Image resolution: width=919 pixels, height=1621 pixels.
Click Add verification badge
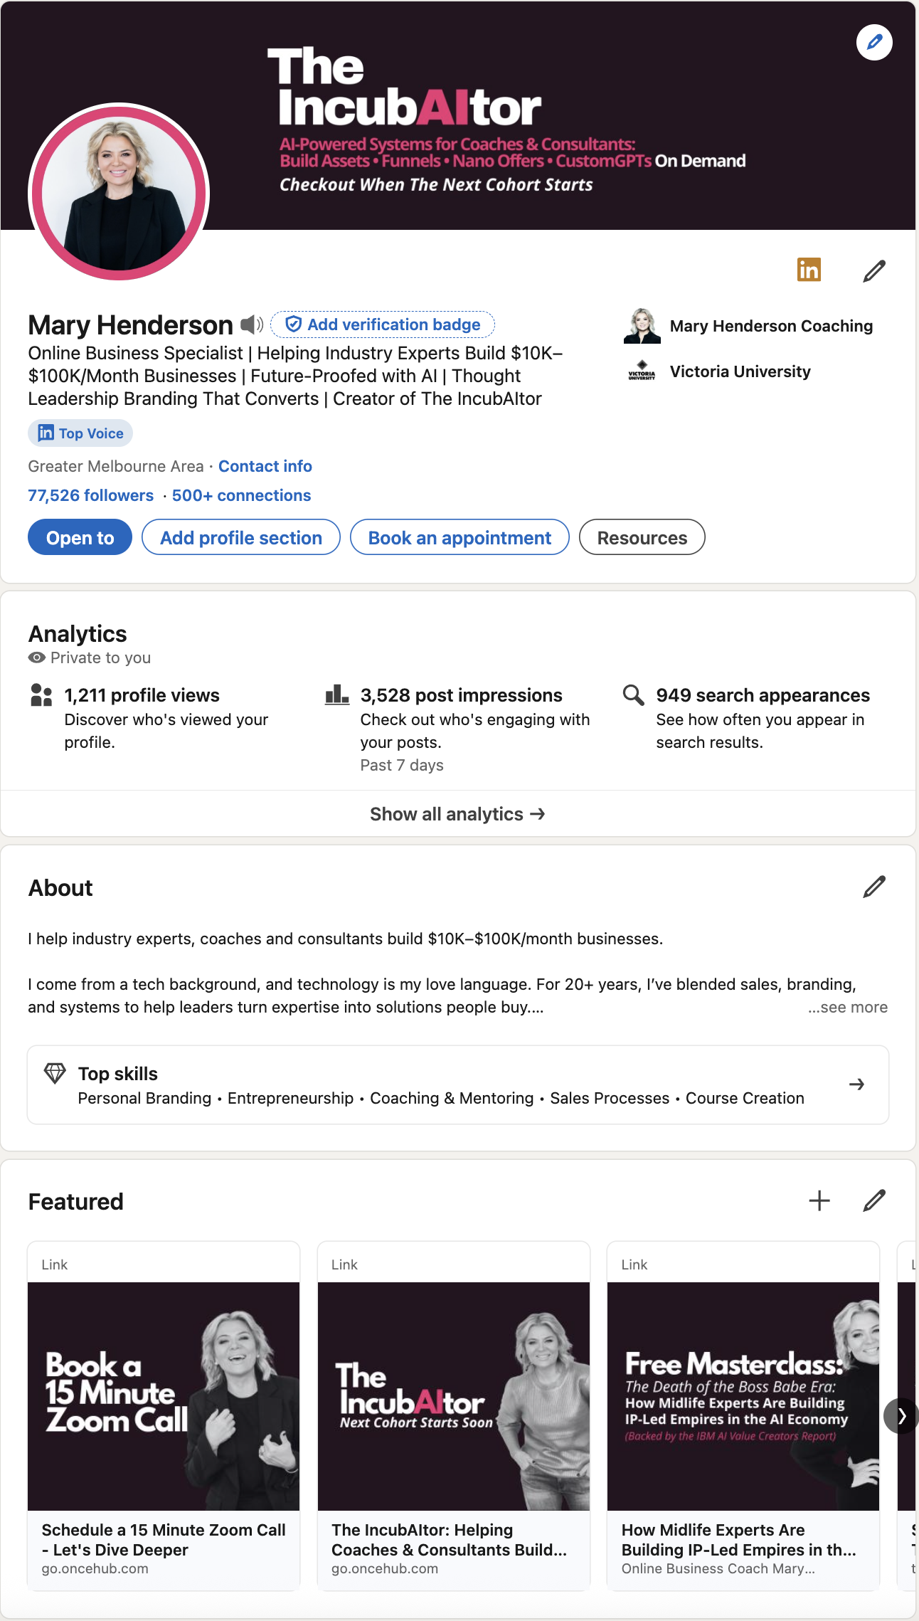(x=383, y=324)
